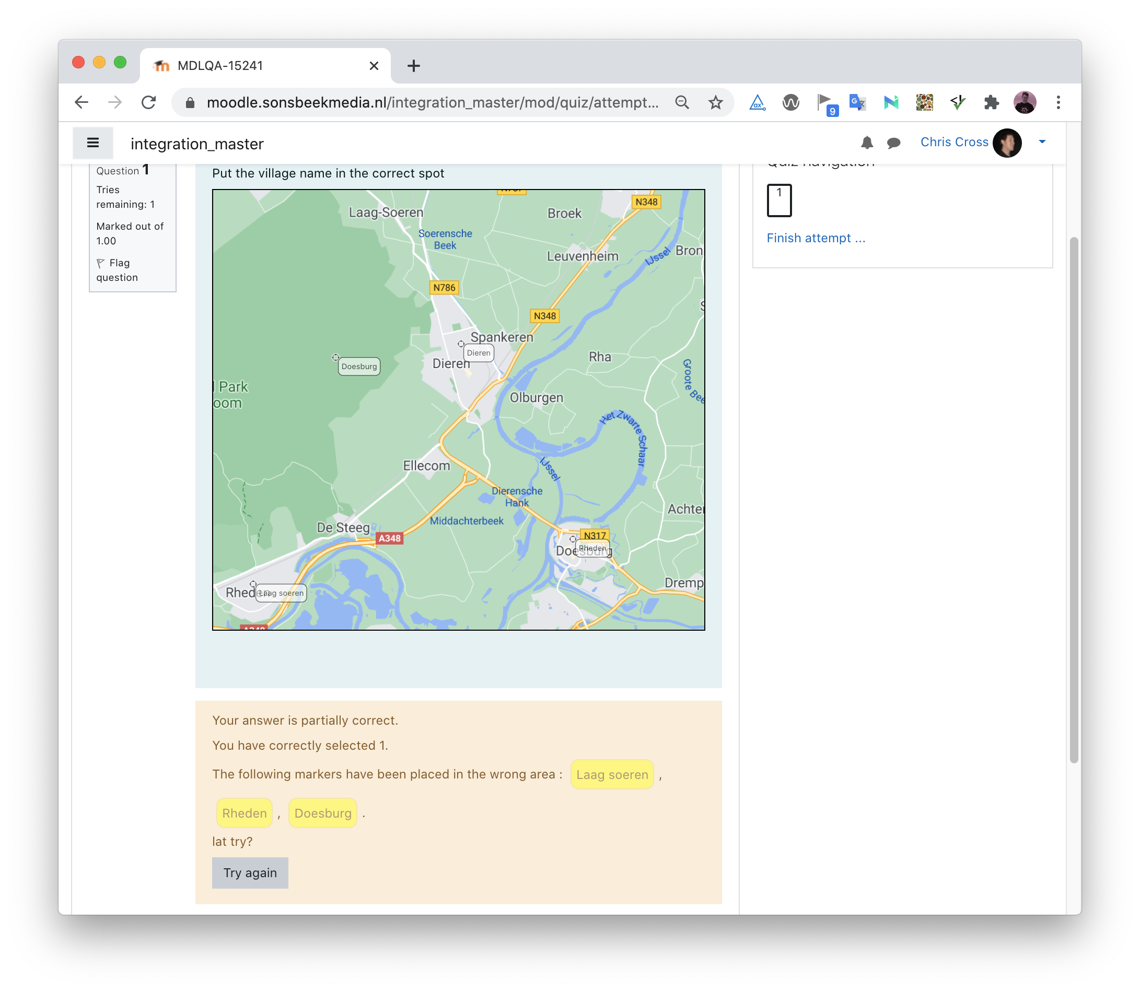
Task: Open the messages speech bubble
Action: pyautogui.click(x=893, y=143)
